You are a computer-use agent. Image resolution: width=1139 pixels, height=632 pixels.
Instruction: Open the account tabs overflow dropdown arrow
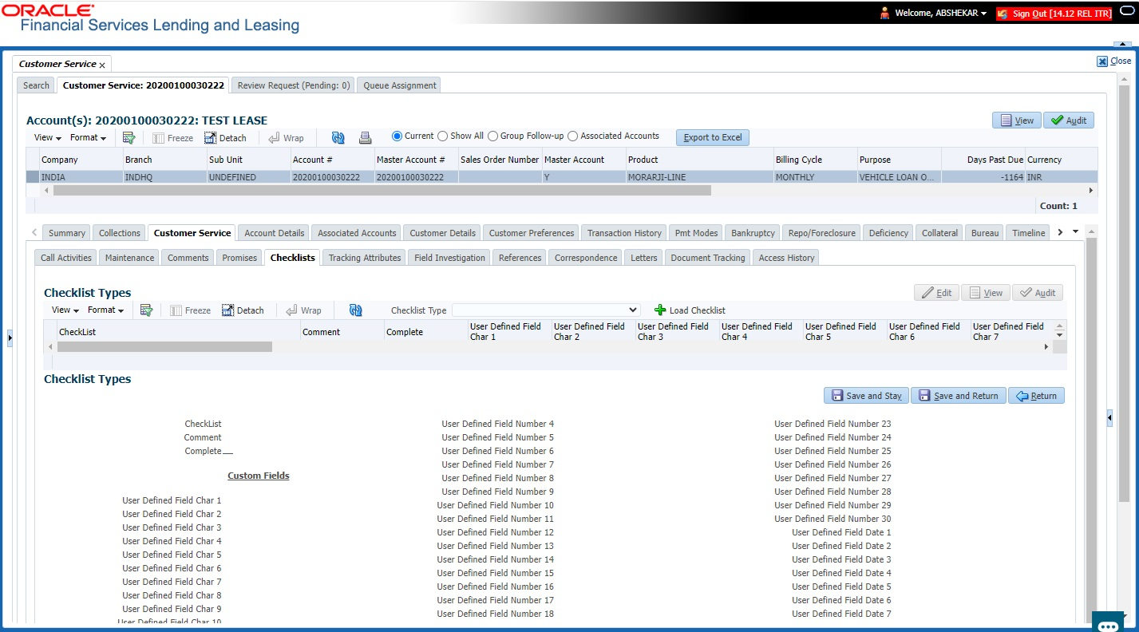pos(1076,232)
